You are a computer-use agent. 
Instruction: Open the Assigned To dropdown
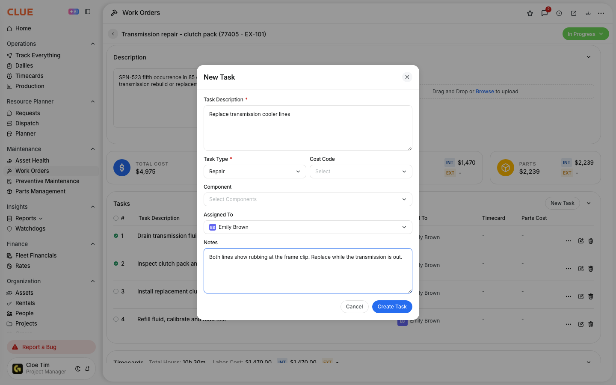click(308, 227)
